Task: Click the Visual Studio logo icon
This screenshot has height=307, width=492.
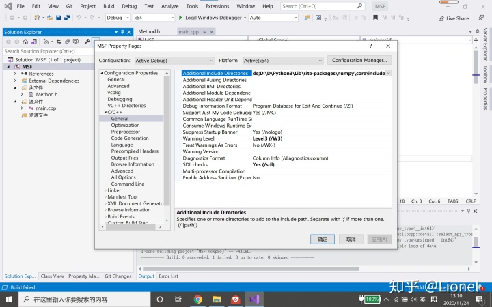Action: click(x=8, y=6)
